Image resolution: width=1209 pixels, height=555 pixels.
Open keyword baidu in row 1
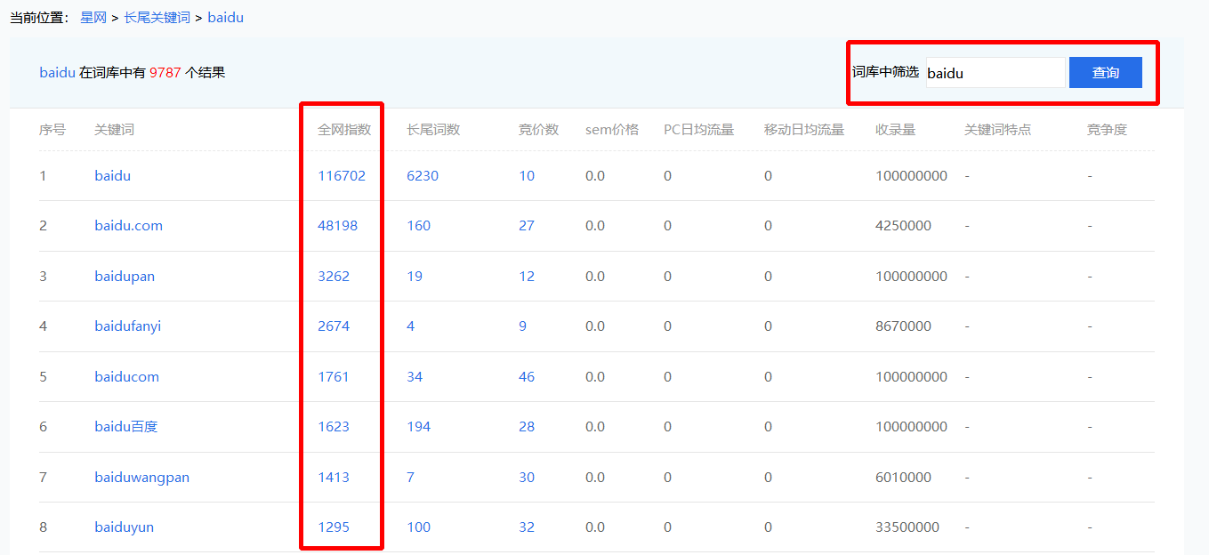pos(112,176)
